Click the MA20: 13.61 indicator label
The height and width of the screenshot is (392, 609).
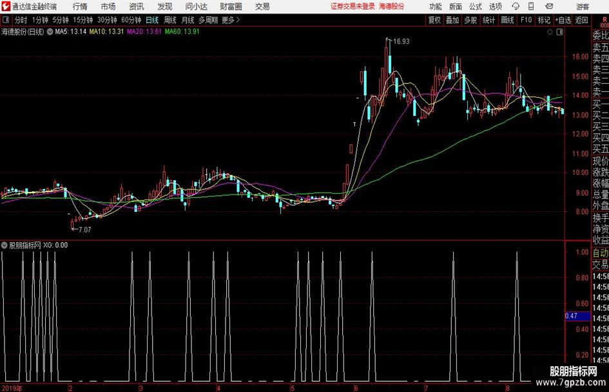[144, 32]
